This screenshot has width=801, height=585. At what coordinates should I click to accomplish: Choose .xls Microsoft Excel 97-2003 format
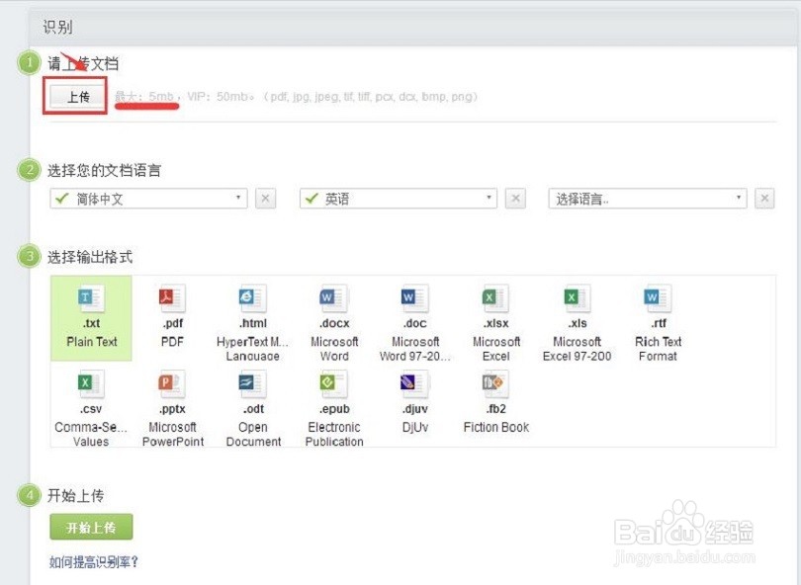577,321
